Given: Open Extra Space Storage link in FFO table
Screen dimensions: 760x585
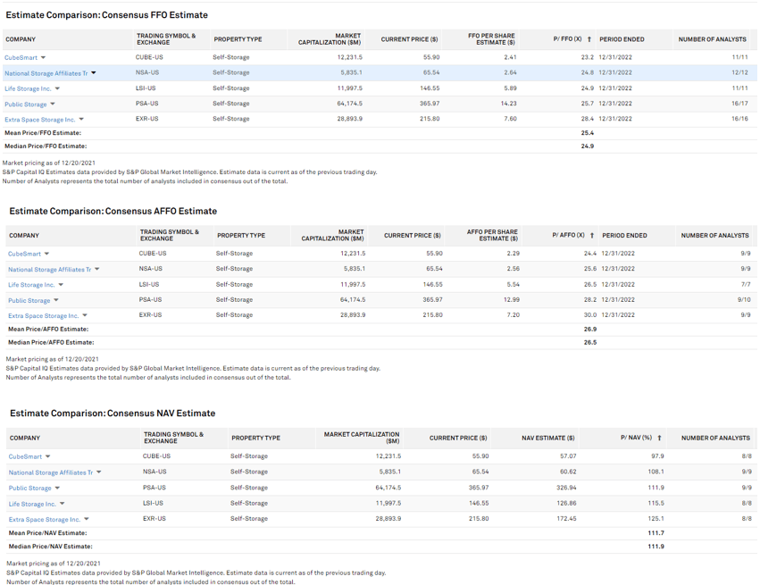Looking at the screenshot, I should coord(40,119).
